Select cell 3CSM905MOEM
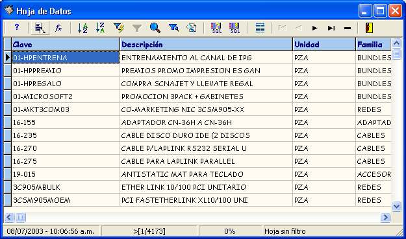 point(66,200)
